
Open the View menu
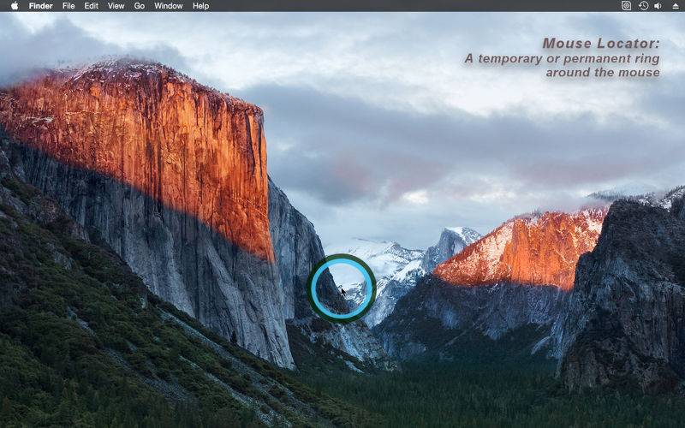click(x=116, y=6)
